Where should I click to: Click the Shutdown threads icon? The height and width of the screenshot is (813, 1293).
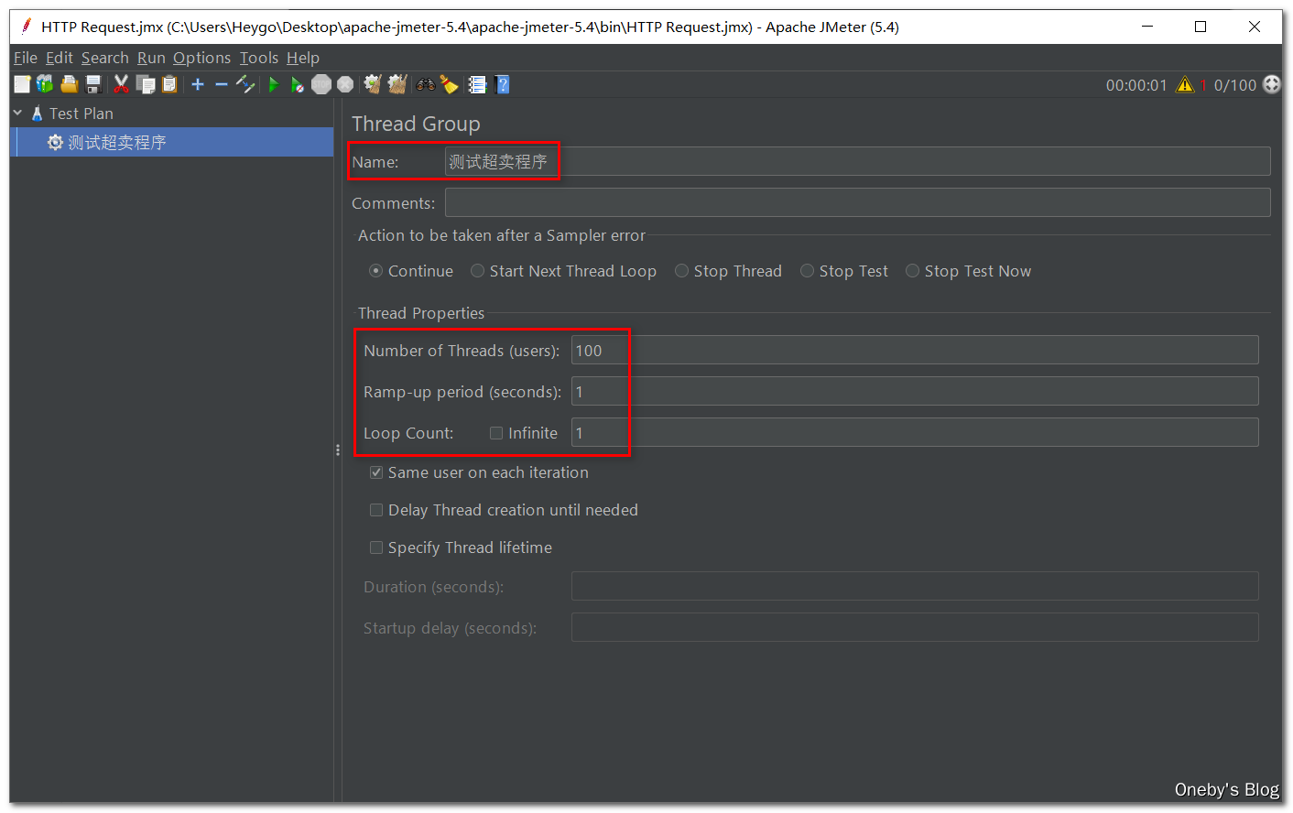pyautogui.click(x=345, y=84)
